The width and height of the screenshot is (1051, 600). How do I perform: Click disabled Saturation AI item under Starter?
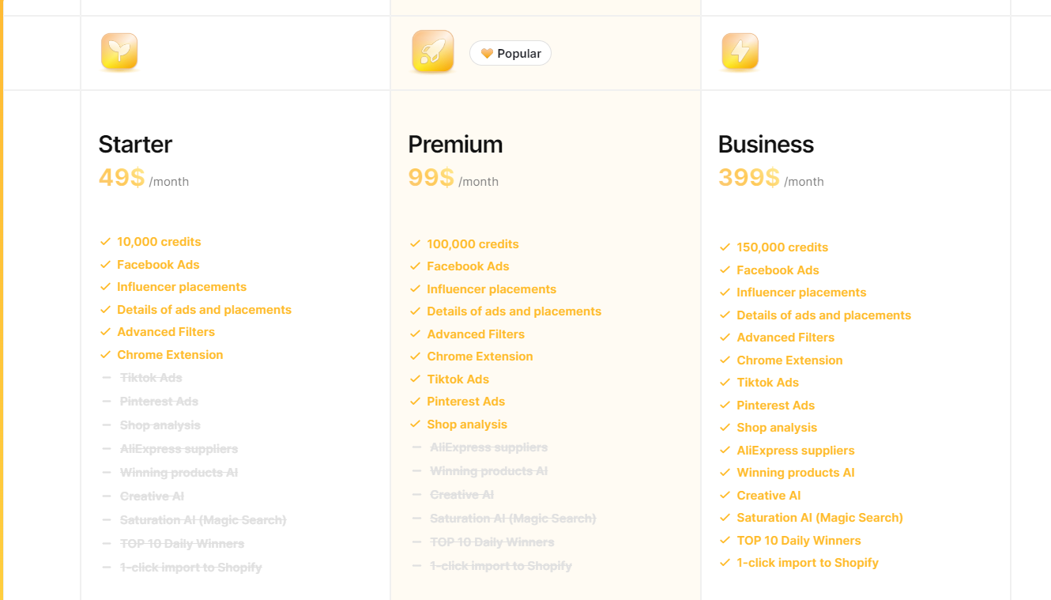[203, 520]
